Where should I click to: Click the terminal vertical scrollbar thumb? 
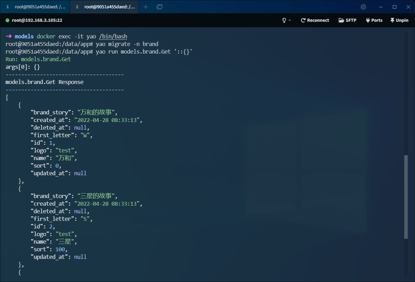[x=406, y=197]
